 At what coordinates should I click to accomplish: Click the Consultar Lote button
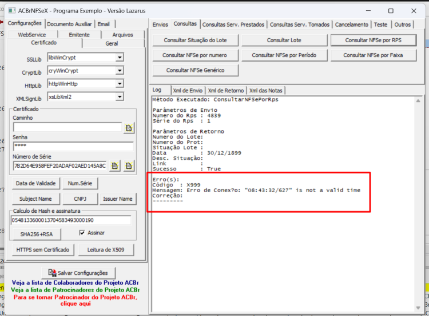coord(284,40)
